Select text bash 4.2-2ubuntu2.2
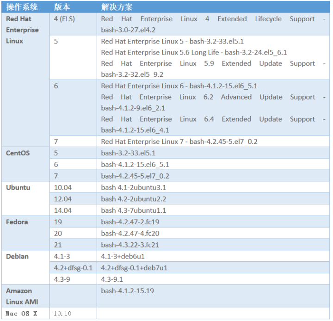The width and height of the screenshot is (333, 321). pos(134,199)
